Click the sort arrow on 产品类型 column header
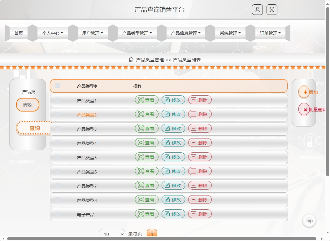Viewport: 330px width, 241px height. pos(97,86)
